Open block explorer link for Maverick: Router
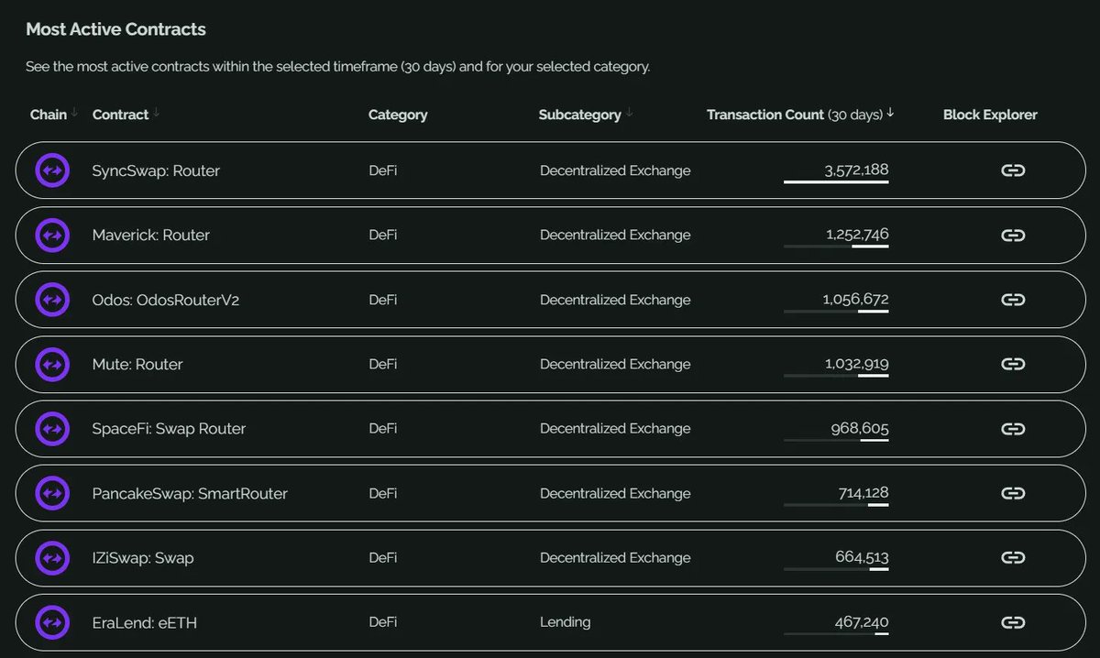 click(x=1012, y=236)
